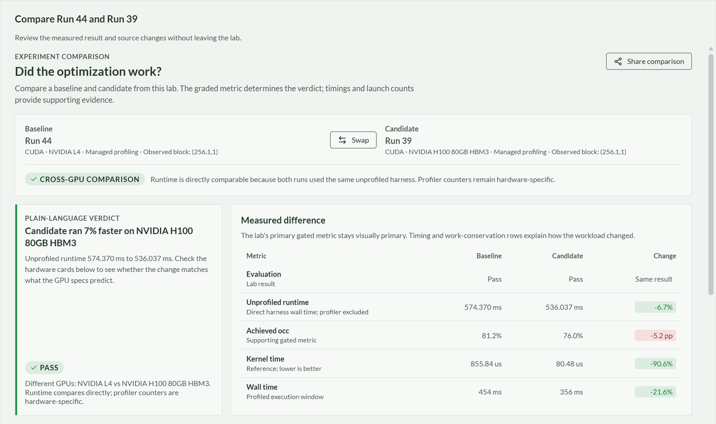716x424 pixels.
Task: Click the Baseline column header in table
Action: (489, 256)
